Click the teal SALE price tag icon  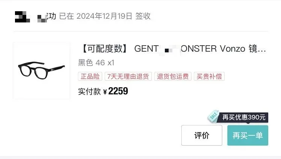pyautogui.click(x=213, y=116)
